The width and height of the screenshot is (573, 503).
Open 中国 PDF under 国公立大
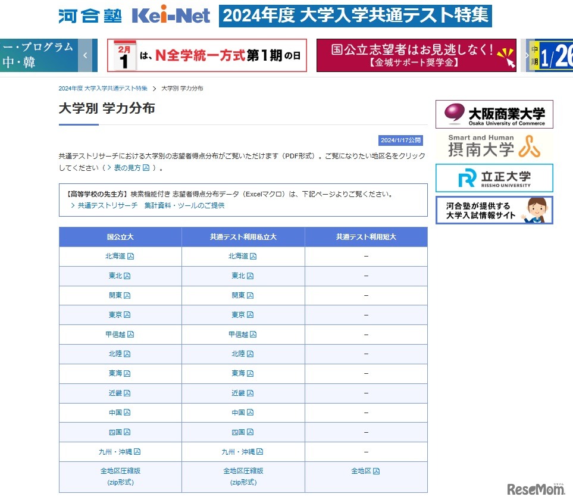coord(120,413)
